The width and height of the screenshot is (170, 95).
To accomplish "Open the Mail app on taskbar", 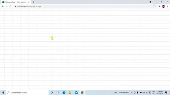I will pyautogui.click(x=76, y=93).
